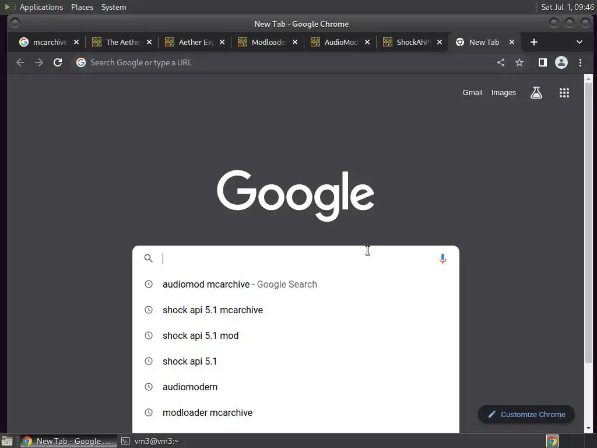Bookmark this tab with the star icon
This screenshot has height=448, width=597.
pos(519,62)
